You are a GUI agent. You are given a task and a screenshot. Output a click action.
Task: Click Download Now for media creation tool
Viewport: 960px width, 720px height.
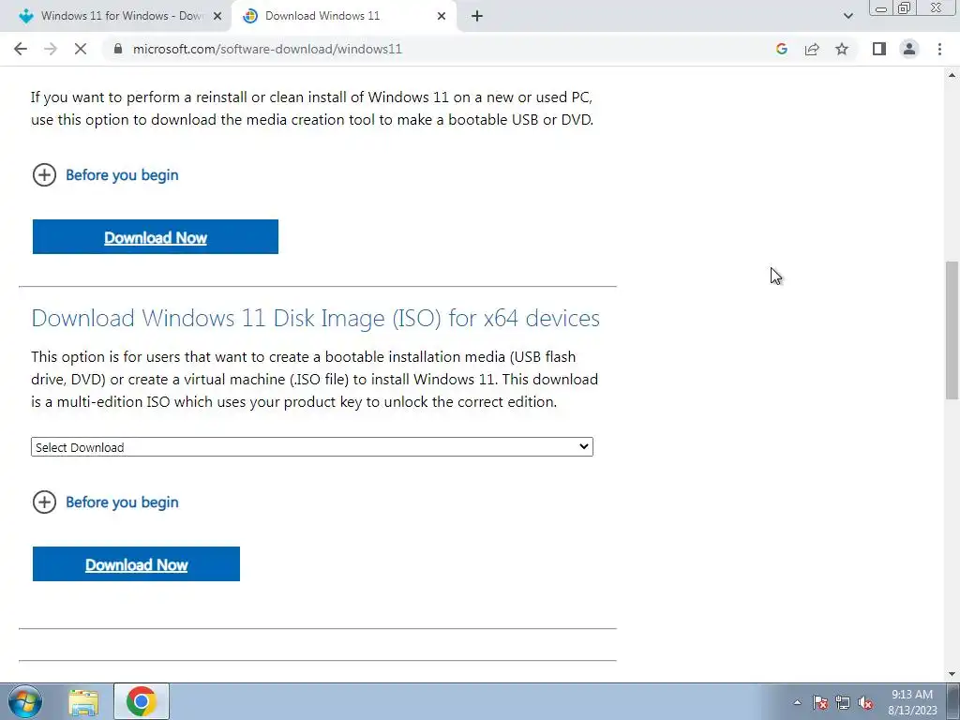(x=156, y=237)
